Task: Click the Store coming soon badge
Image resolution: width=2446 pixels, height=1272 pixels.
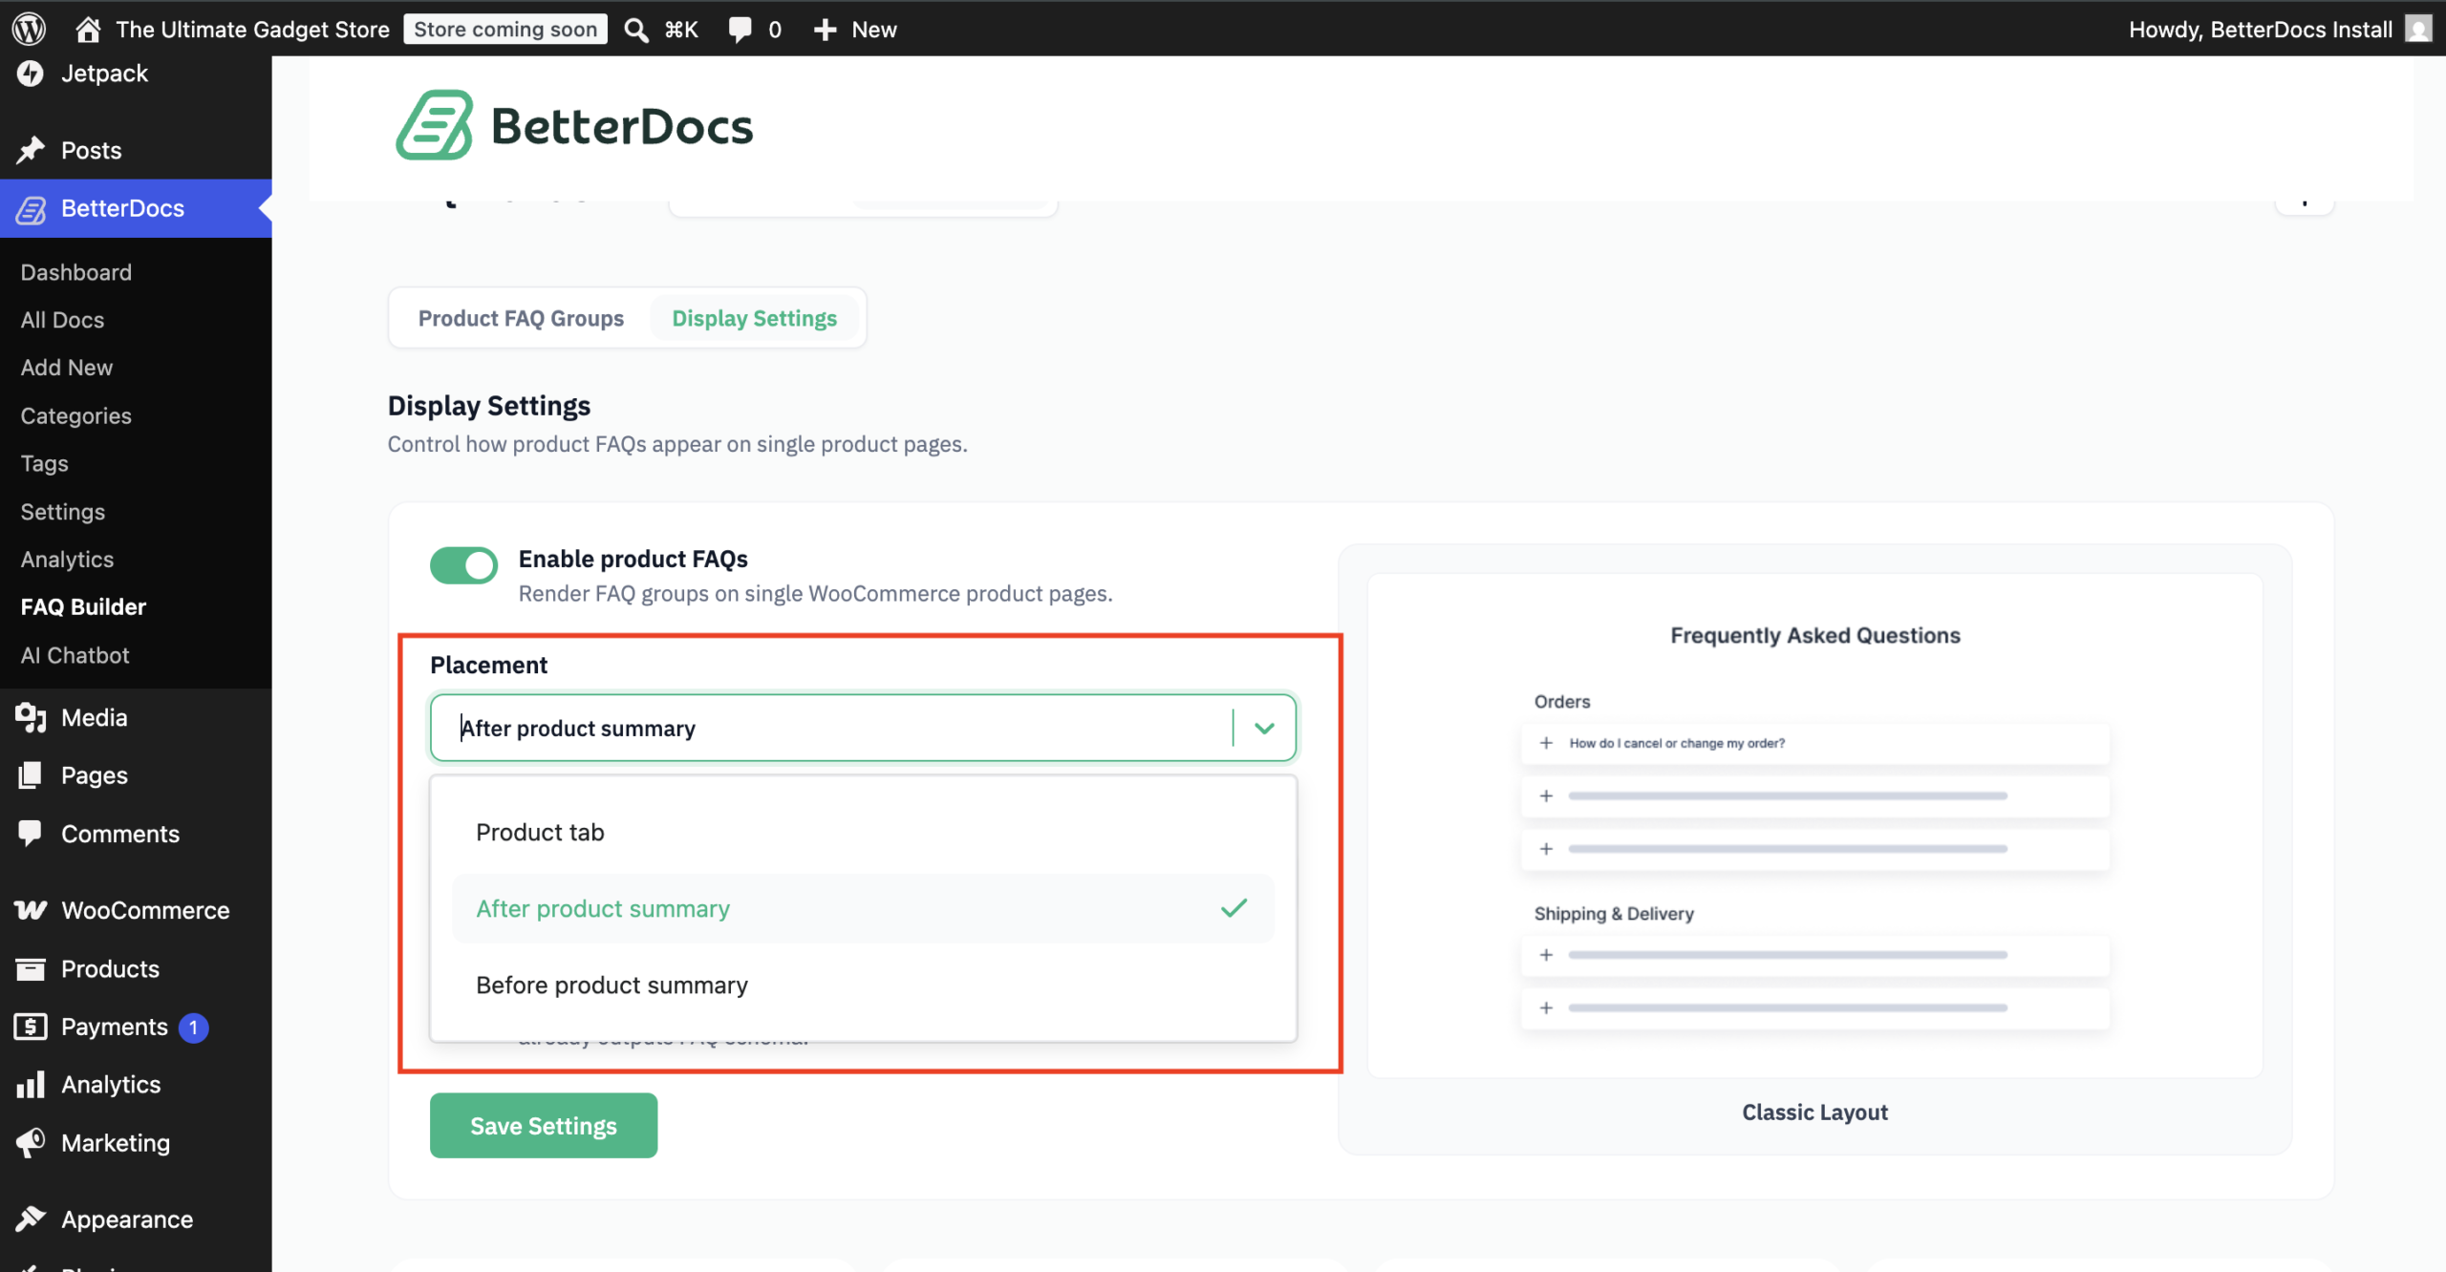Action: point(505,30)
